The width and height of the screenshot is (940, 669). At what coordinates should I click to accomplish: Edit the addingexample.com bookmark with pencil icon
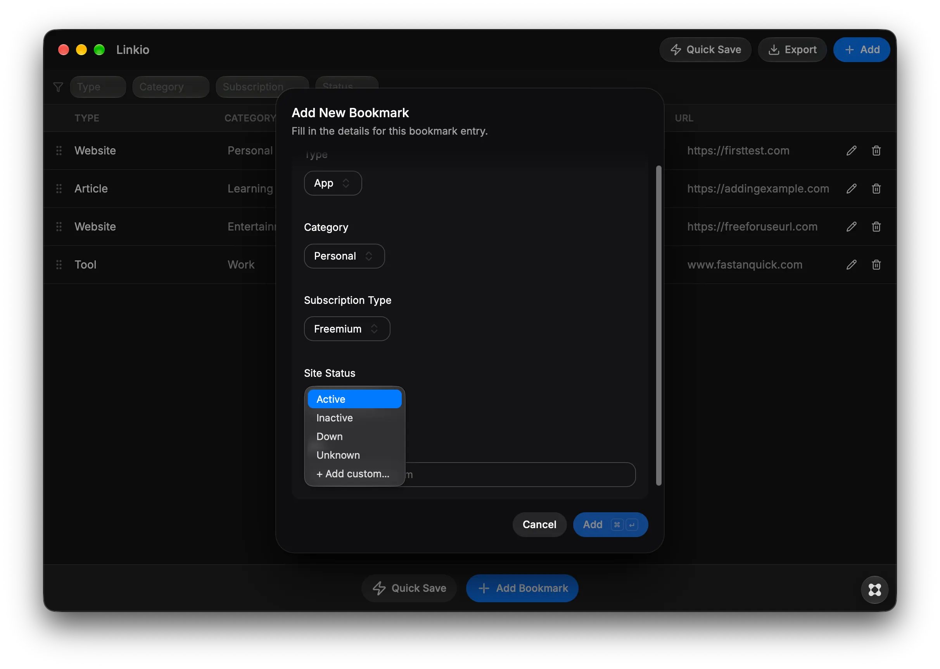tap(851, 189)
